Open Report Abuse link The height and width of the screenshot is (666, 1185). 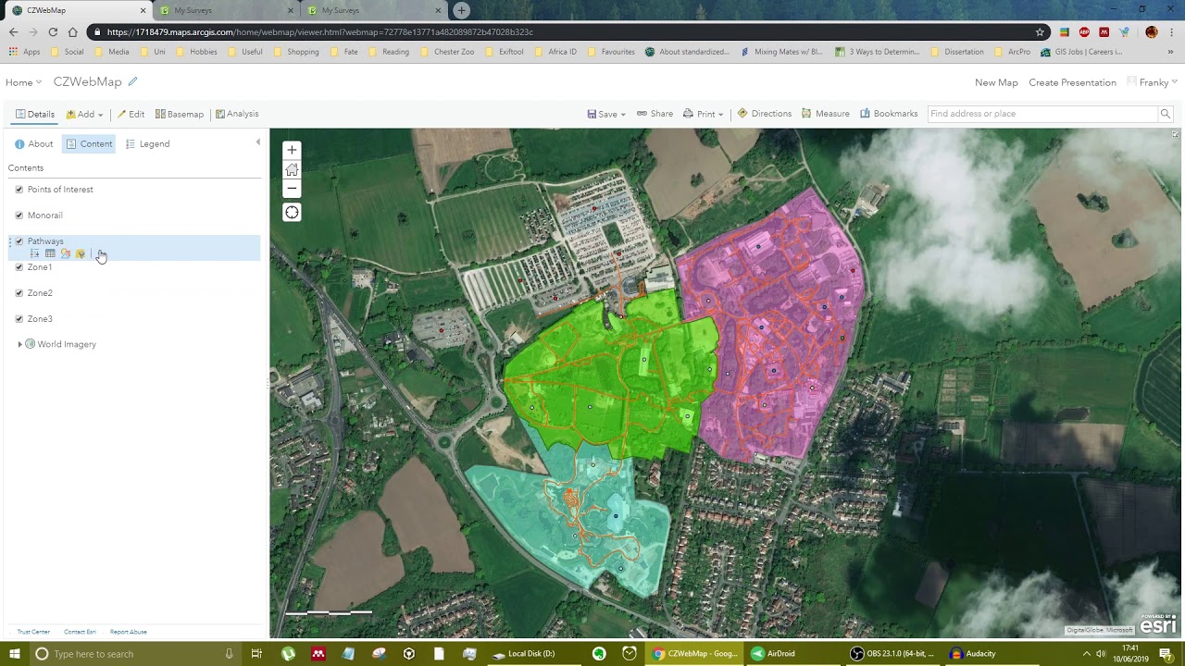click(x=129, y=632)
